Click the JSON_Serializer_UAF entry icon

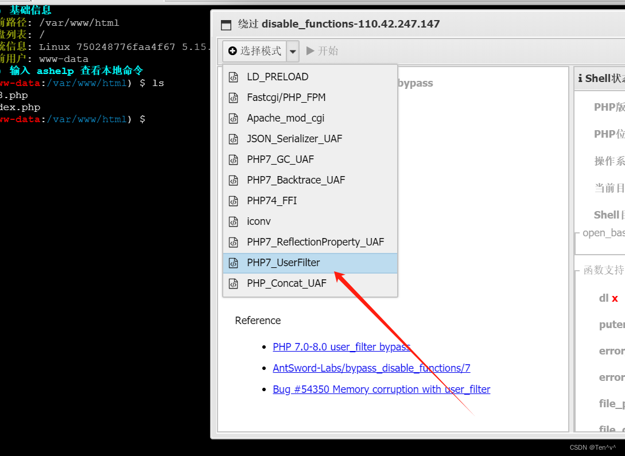(x=234, y=138)
